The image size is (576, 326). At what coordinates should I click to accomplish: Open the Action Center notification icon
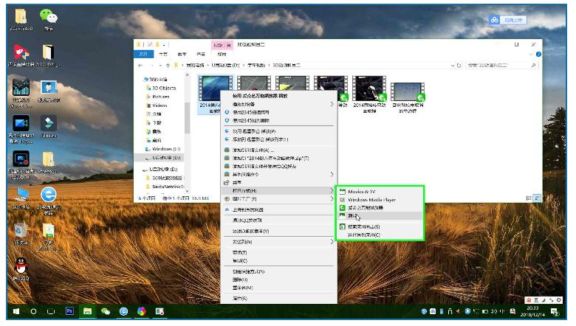point(554,312)
